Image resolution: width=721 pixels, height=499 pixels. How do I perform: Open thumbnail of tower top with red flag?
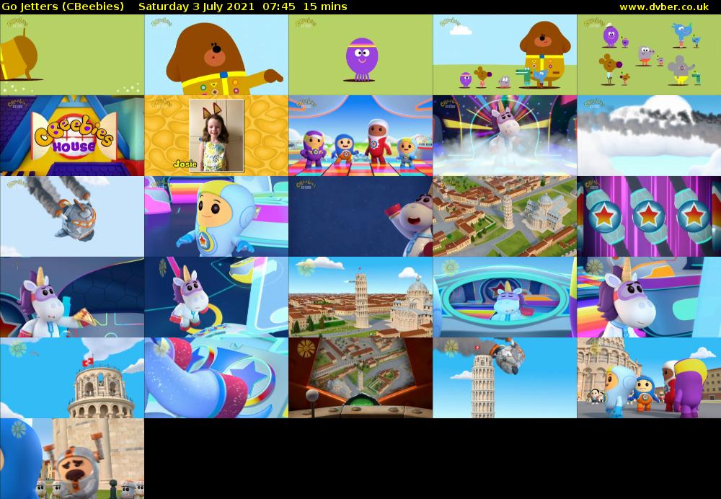[x=71, y=378]
